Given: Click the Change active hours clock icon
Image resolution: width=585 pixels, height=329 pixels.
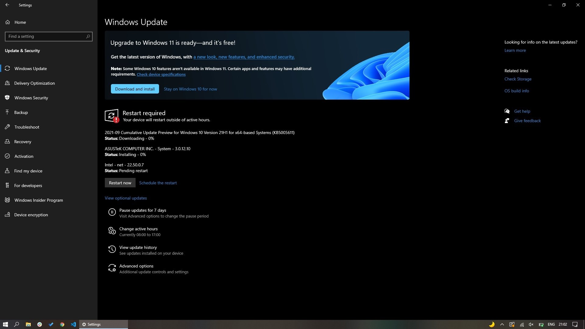Looking at the screenshot, I should pos(112,231).
